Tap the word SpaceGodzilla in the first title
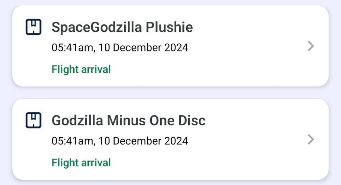This screenshot has width=341, height=185. coord(97,27)
